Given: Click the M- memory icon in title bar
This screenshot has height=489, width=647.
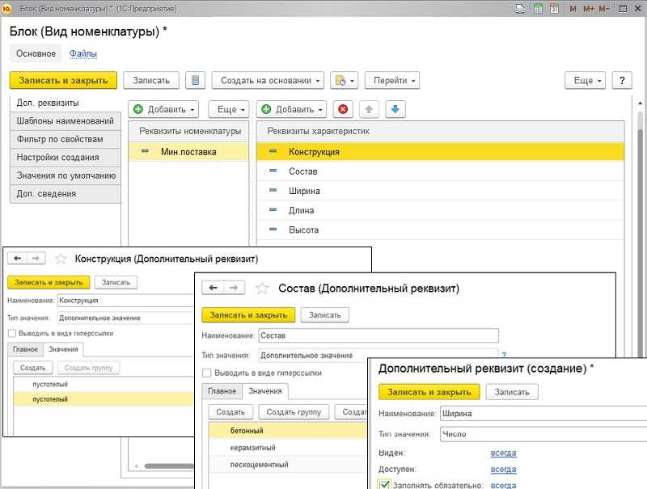Looking at the screenshot, I should 603,9.
